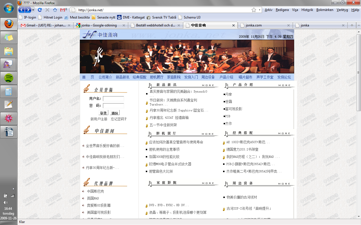Open the Arkiv menu
The image size is (361, 225).
(268, 10)
